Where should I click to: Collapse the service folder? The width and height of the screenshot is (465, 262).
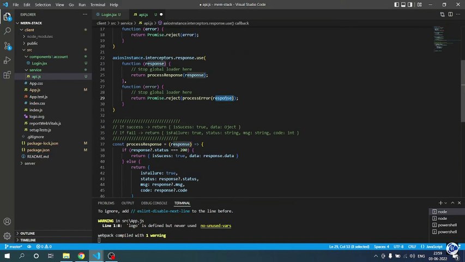(x=35, y=70)
